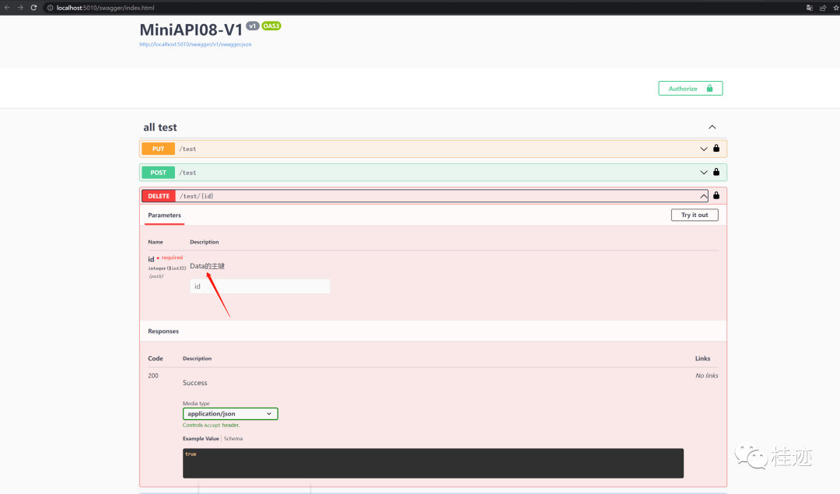Click the id parameter input field
This screenshot has height=494, width=840.
tap(260, 286)
